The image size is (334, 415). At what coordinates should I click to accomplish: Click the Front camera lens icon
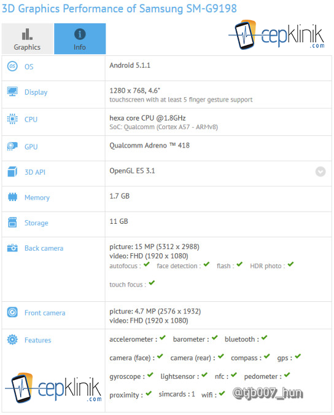pyautogui.click(x=12, y=312)
